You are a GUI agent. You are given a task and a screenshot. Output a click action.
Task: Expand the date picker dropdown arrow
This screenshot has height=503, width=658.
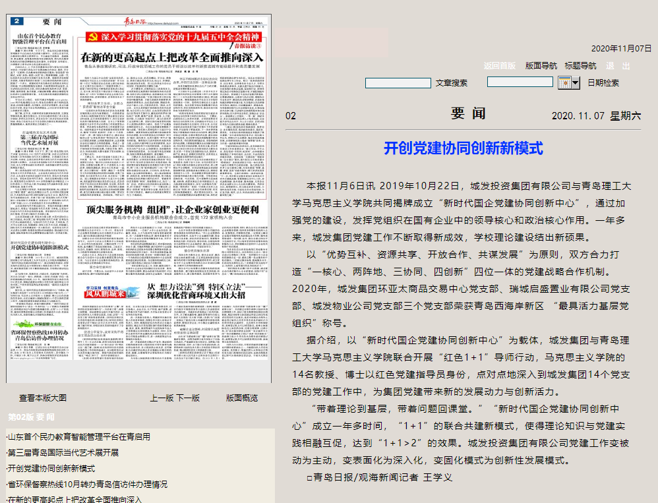pyautogui.click(x=576, y=82)
